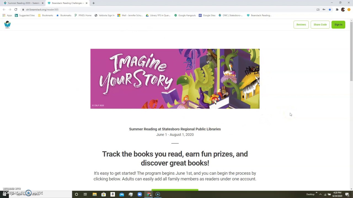Open the yellow Bookmarks folder

coord(46,15)
